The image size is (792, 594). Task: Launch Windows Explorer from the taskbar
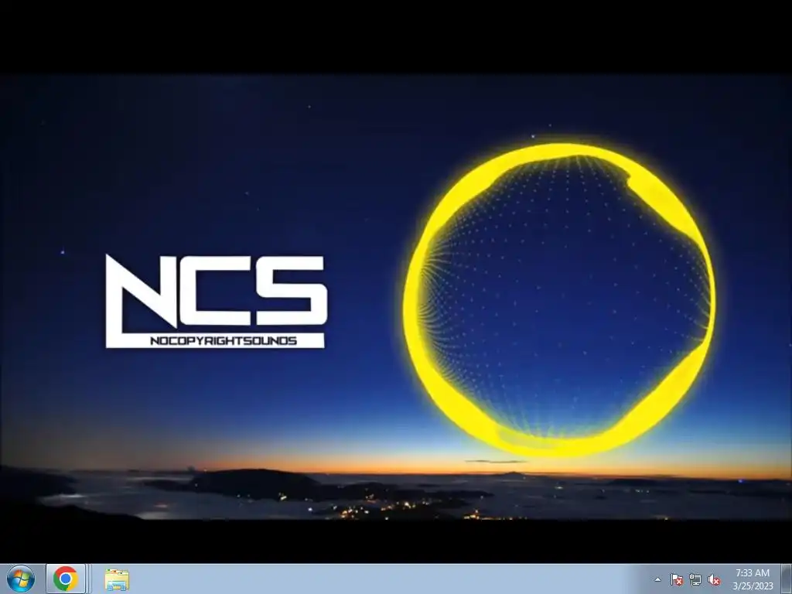point(117,579)
